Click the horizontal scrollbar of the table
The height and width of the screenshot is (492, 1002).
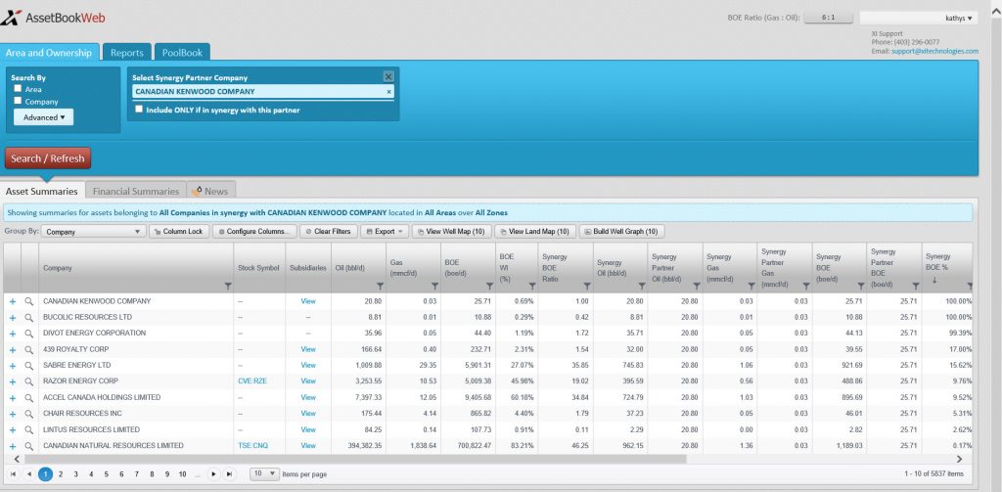(354, 459)
